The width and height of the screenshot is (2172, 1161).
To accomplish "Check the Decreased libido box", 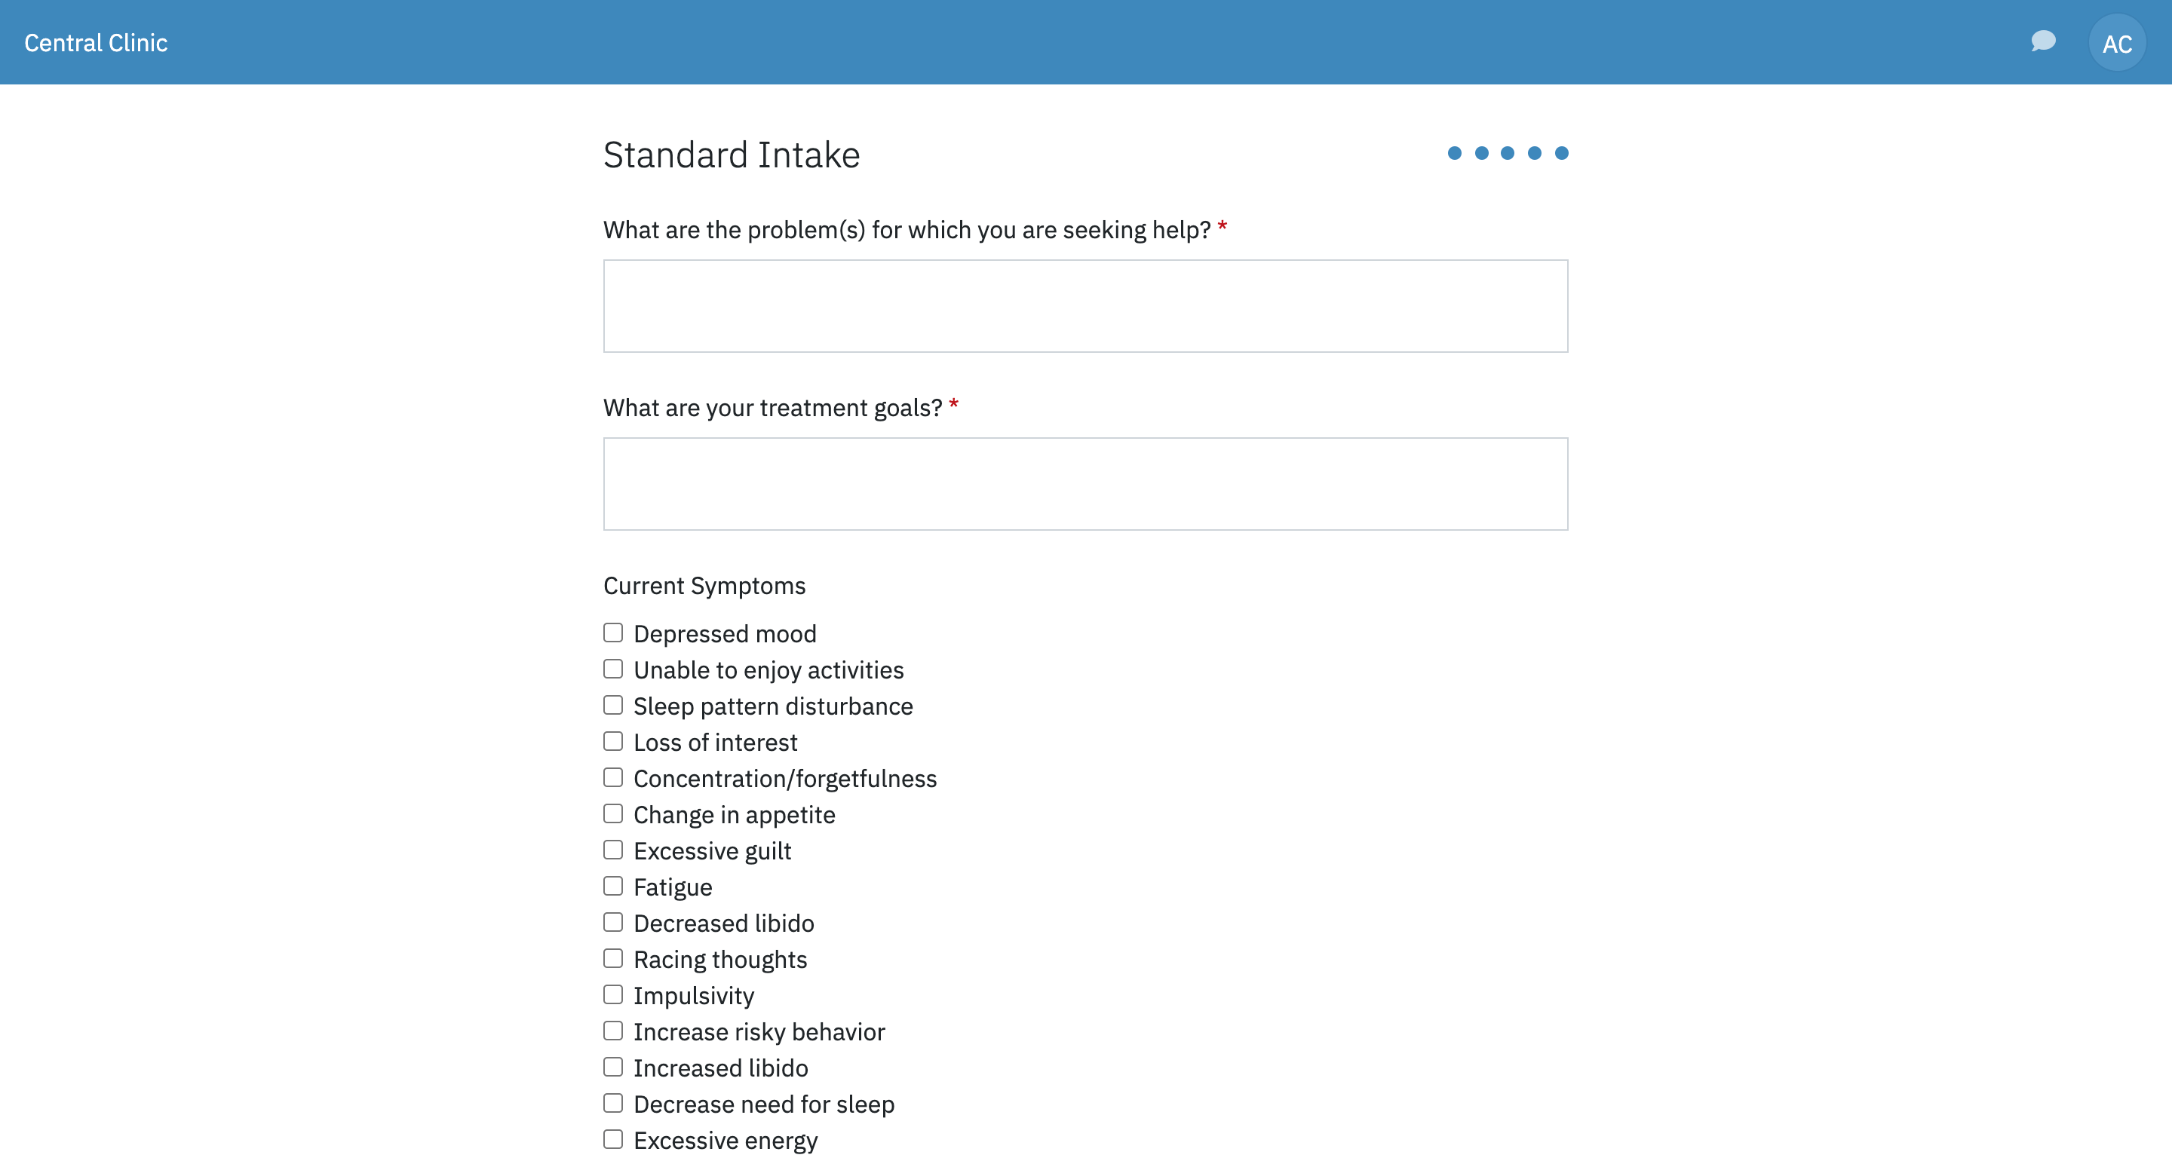I will tap(613, 923).
